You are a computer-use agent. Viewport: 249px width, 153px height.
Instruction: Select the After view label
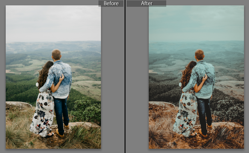click(x=146, y=3)
